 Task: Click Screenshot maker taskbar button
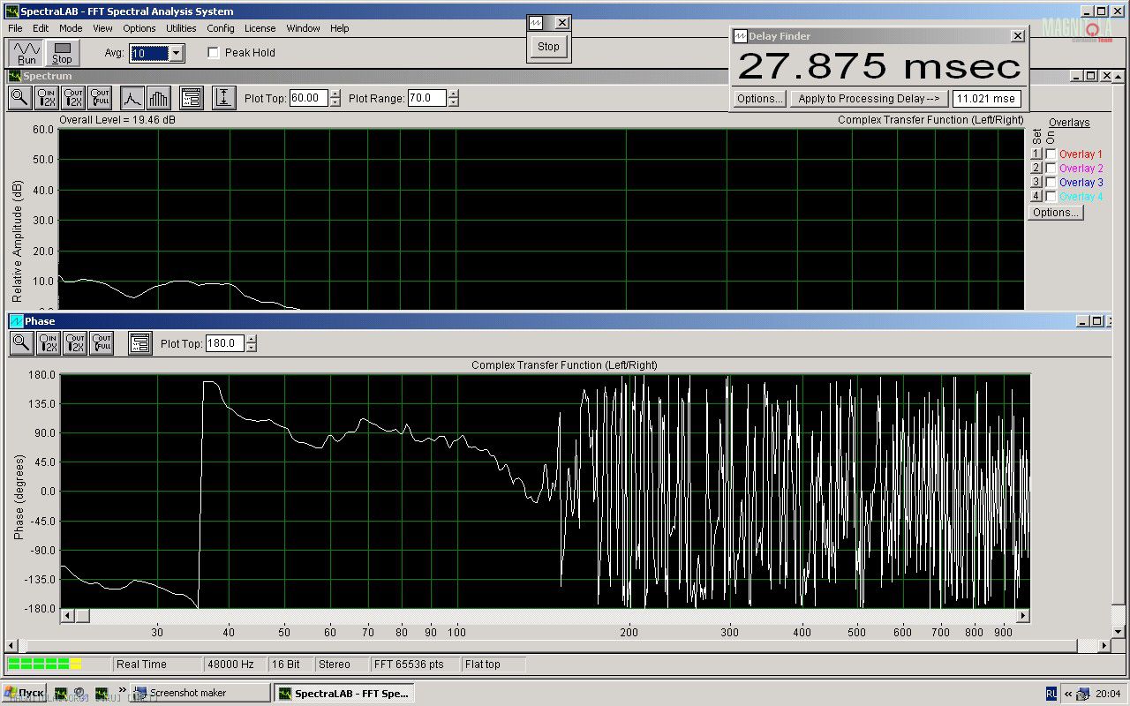tap(200, 693)
